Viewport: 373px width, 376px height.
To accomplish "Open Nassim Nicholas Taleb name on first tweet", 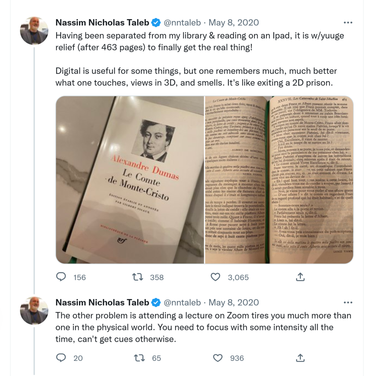I will click(102, 23).
